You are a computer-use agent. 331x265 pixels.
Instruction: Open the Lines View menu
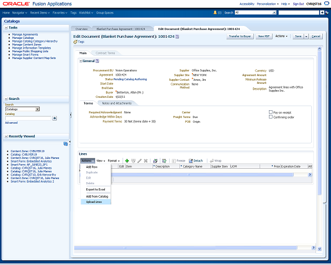point(101,161)
